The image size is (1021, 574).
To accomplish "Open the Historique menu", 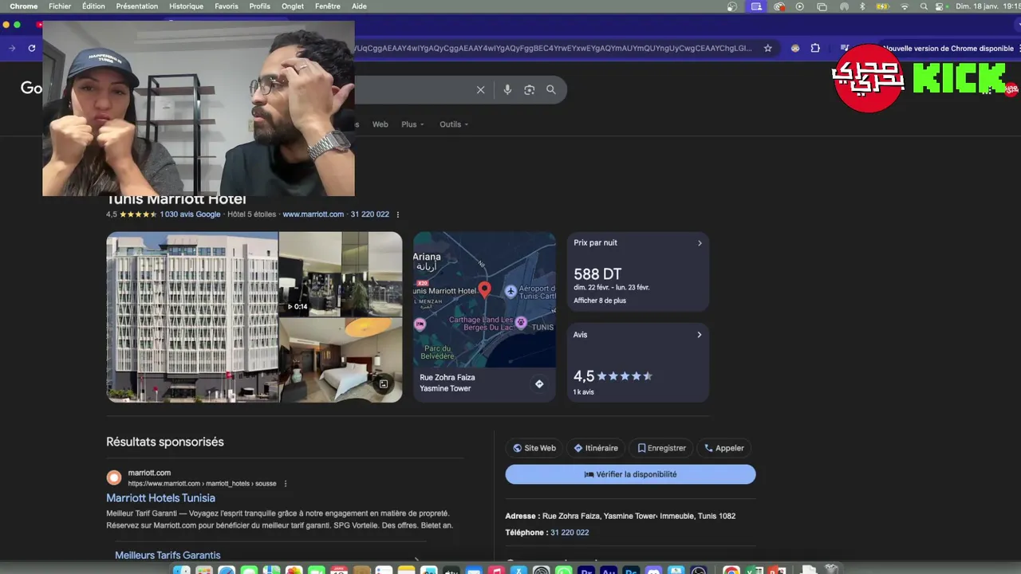I will [186, 6].
